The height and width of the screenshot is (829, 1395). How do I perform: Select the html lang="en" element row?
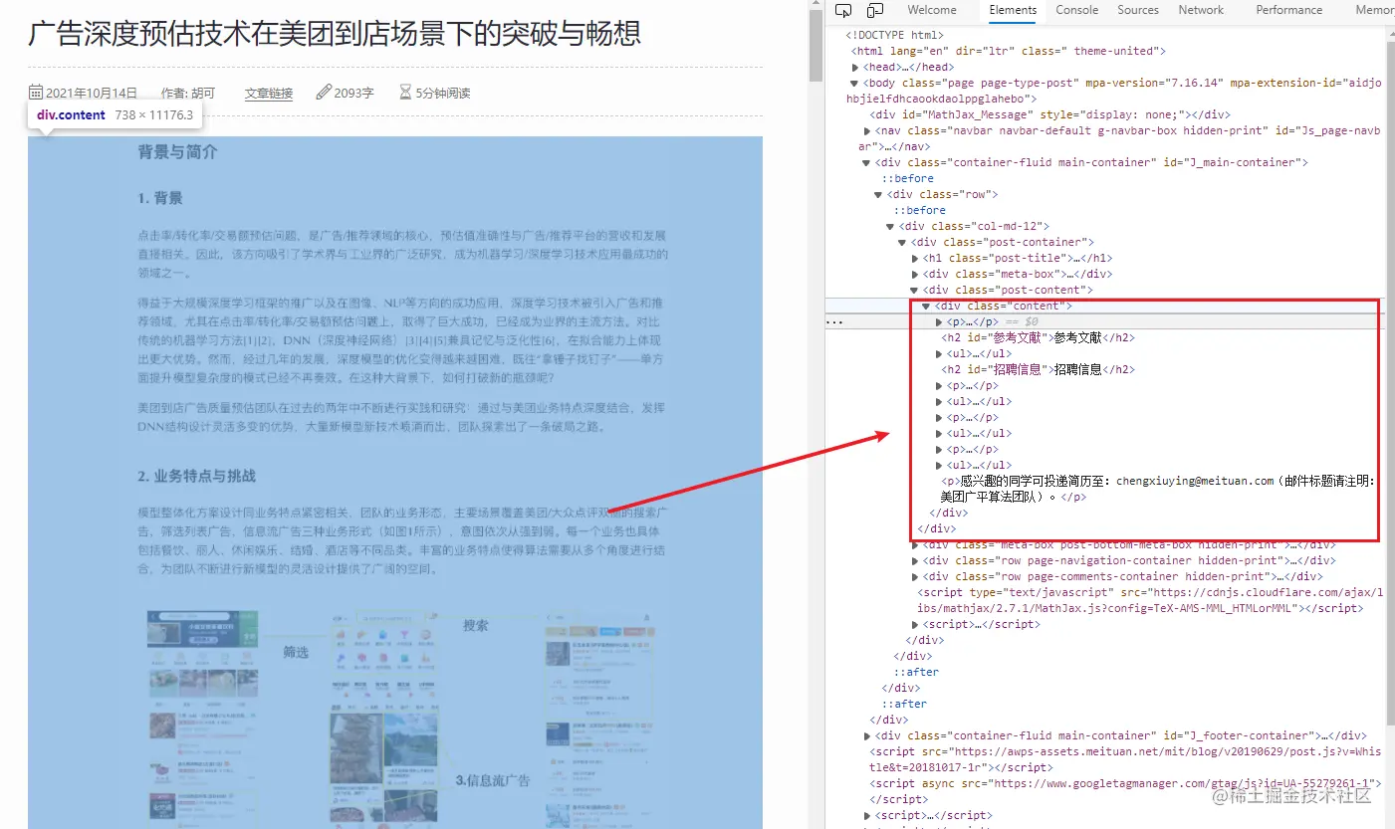coord(1008,51)
